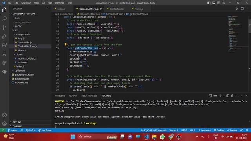Collapse the src folder
This screenshot has height=141, width=251.
16,30
